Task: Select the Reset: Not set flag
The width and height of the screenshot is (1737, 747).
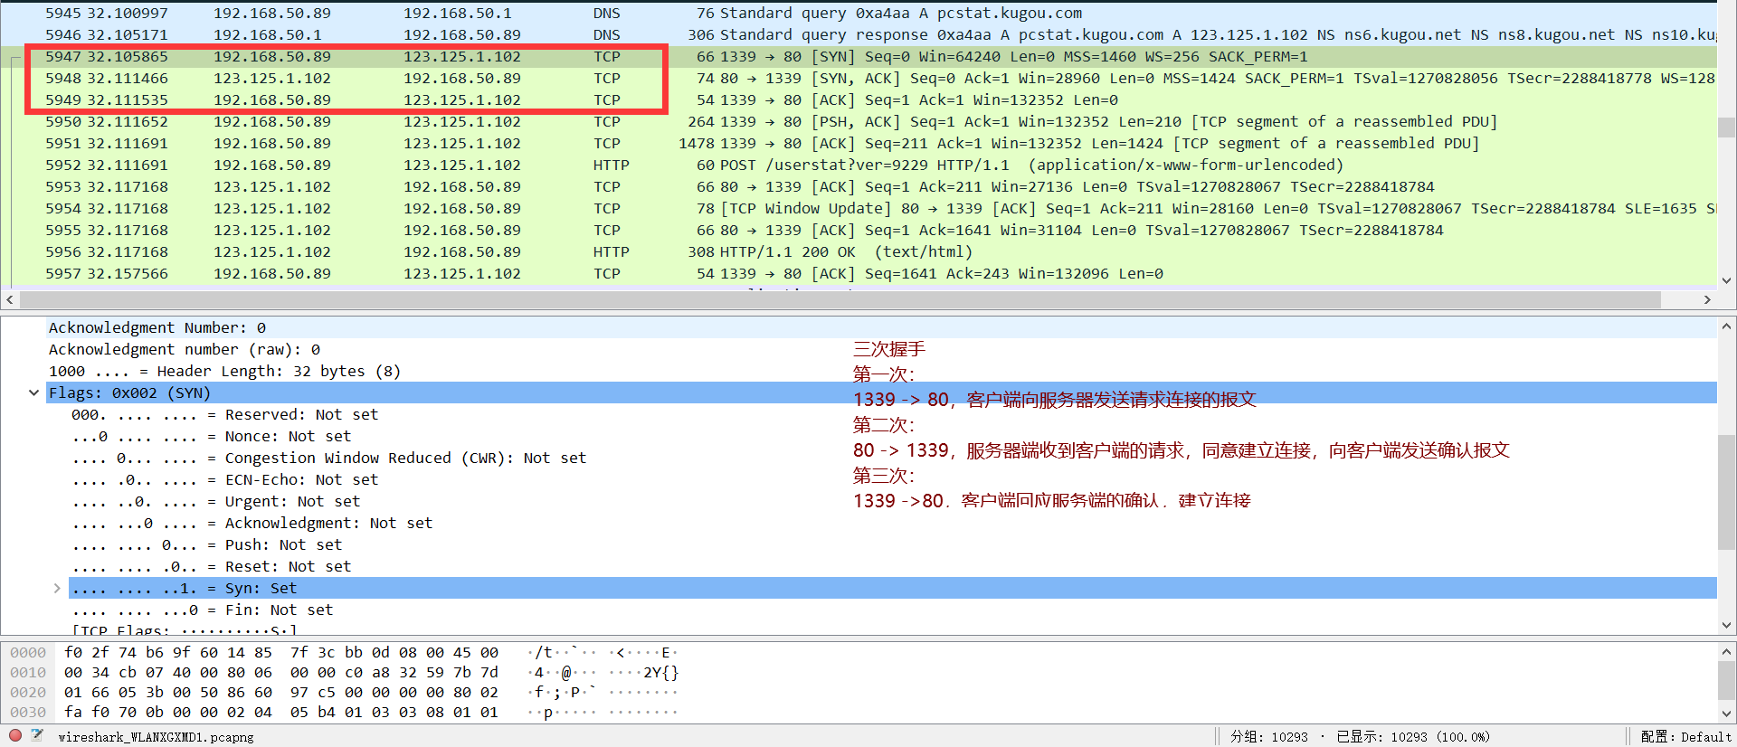Action: (x=211, y=566)
